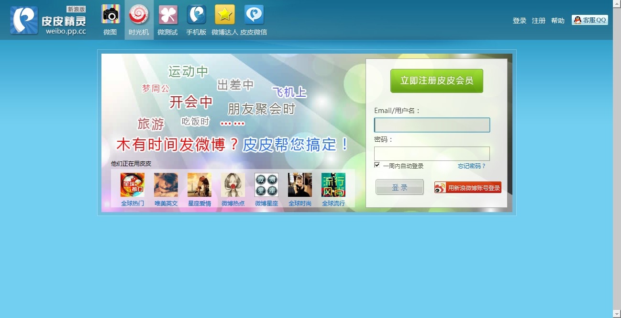Choose 用新浪微博账号登录 Sina login button
Image resolution: width=621 pixels, height=318 pixels.
pyautogui.click(x=468, y=188)
